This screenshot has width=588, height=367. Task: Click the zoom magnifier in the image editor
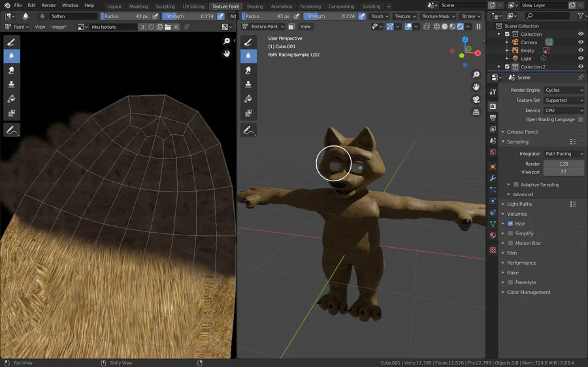pos(227,41)
